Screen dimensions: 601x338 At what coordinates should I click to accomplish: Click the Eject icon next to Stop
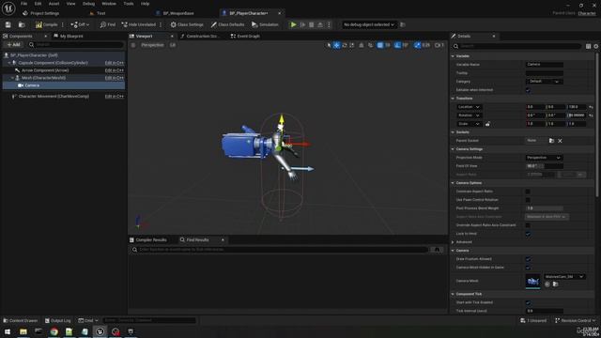tap(320, 24)
